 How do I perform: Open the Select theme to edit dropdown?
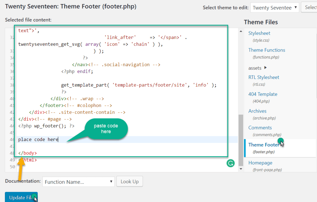click(275, 8)
